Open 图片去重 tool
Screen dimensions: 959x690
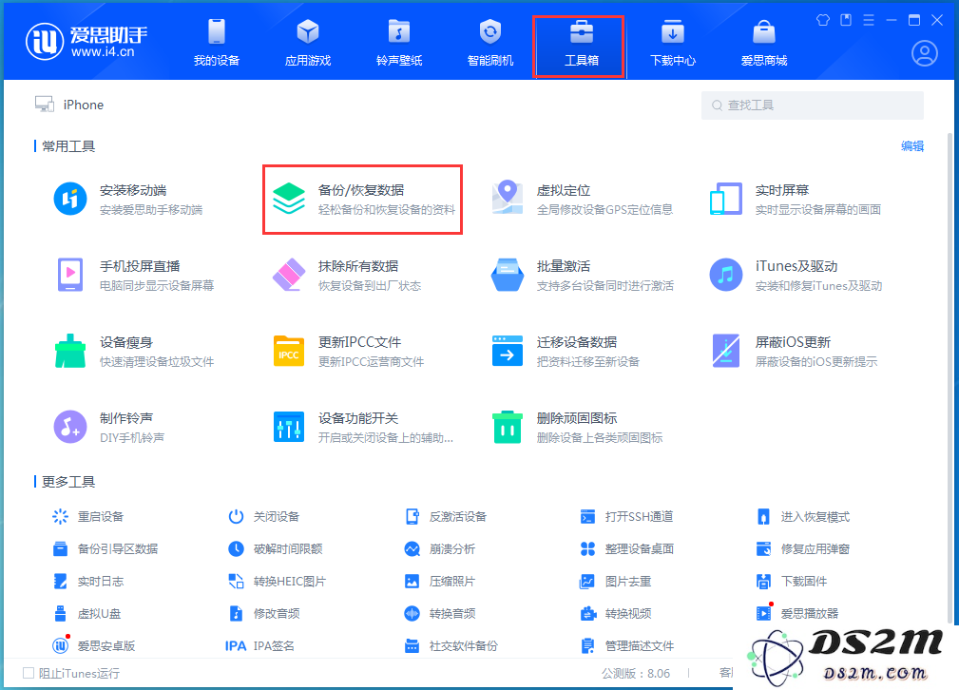click(615, 582)
